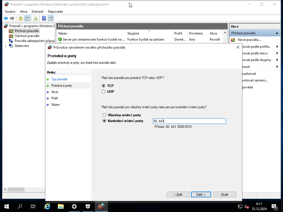This screenshot has height=212, width=283.
Task: Select the Všechny místní porty option
Action: [104, 115]
